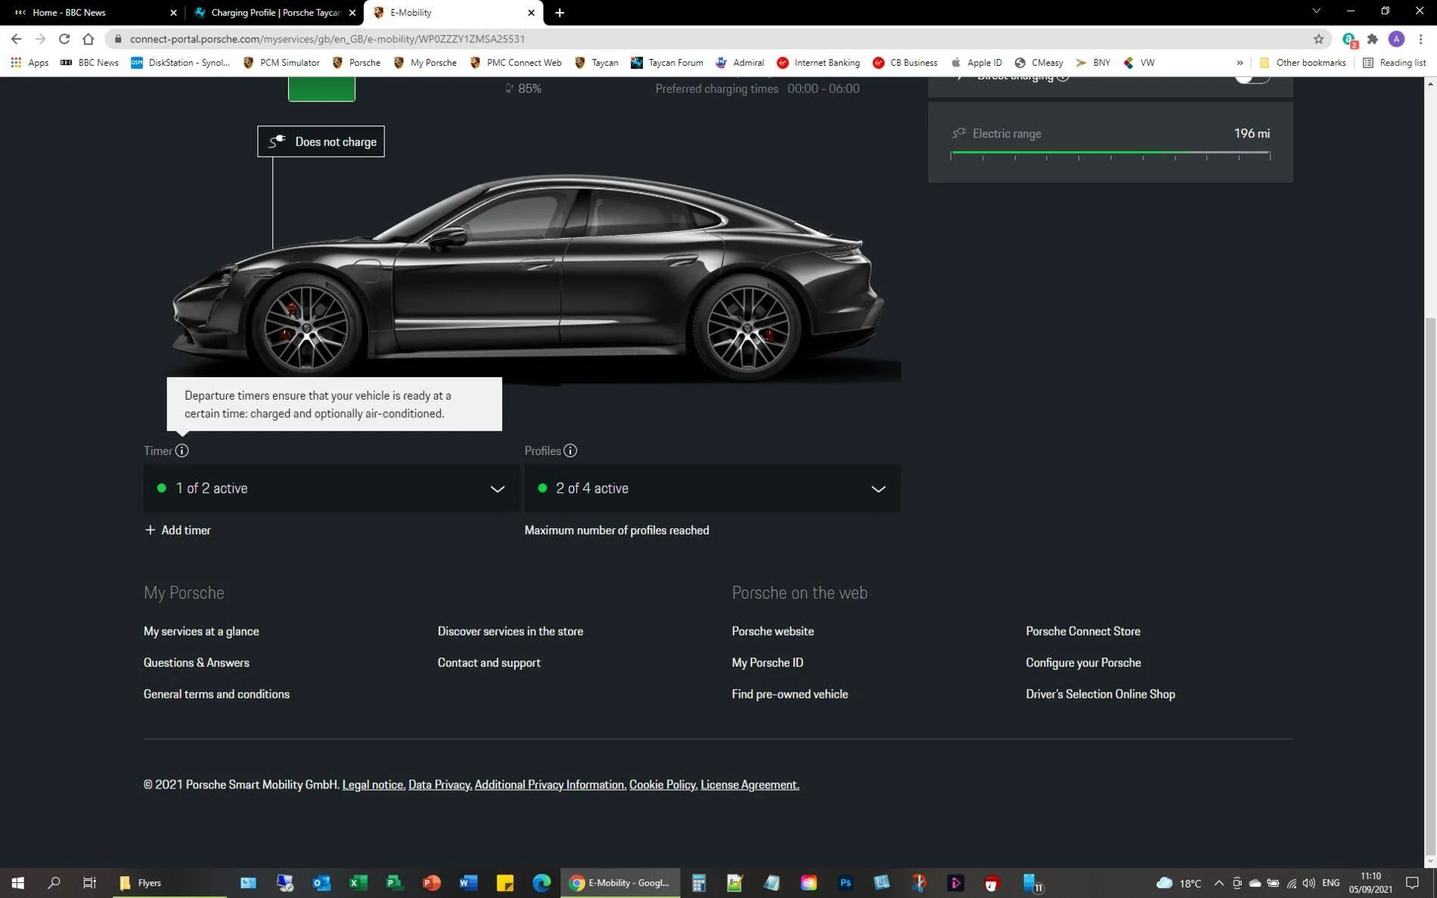Open Configure your Porsche link
The image size is (1437, 898).
pyautogui.click(x=1083, y=663)
